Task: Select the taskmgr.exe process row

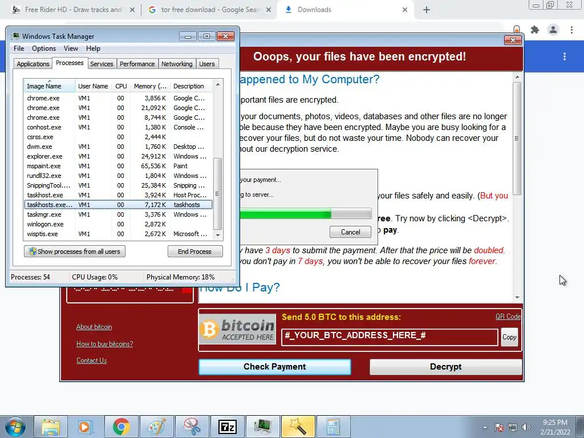Action: 118,214
